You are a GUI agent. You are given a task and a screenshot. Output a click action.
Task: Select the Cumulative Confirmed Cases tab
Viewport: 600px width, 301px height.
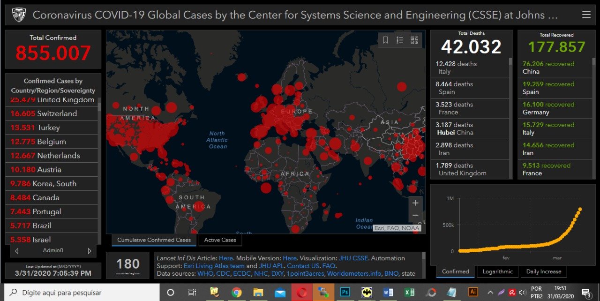pos(154,240)
